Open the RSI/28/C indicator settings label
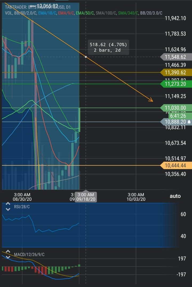 [x=22, y=207]
